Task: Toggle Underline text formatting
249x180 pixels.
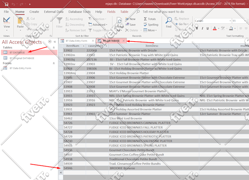Action: pos(208,28)
